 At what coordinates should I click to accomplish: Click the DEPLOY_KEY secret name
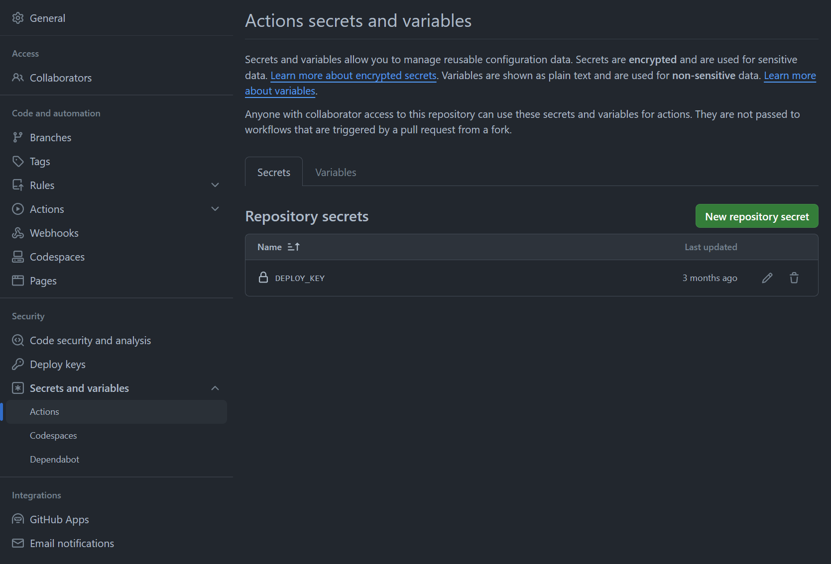(x=300, y=278)
